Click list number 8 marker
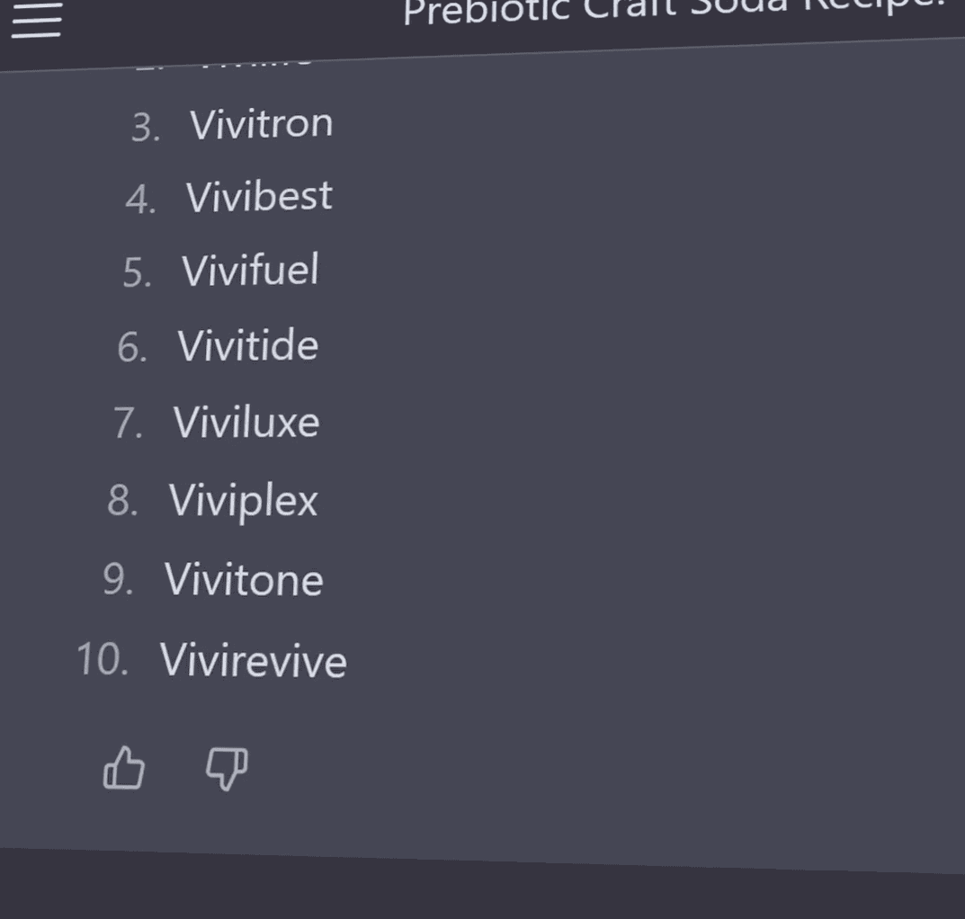This screenshot has height=919, width=965. tap(122, 500)
